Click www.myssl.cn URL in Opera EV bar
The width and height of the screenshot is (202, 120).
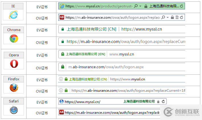coord(122,54)
